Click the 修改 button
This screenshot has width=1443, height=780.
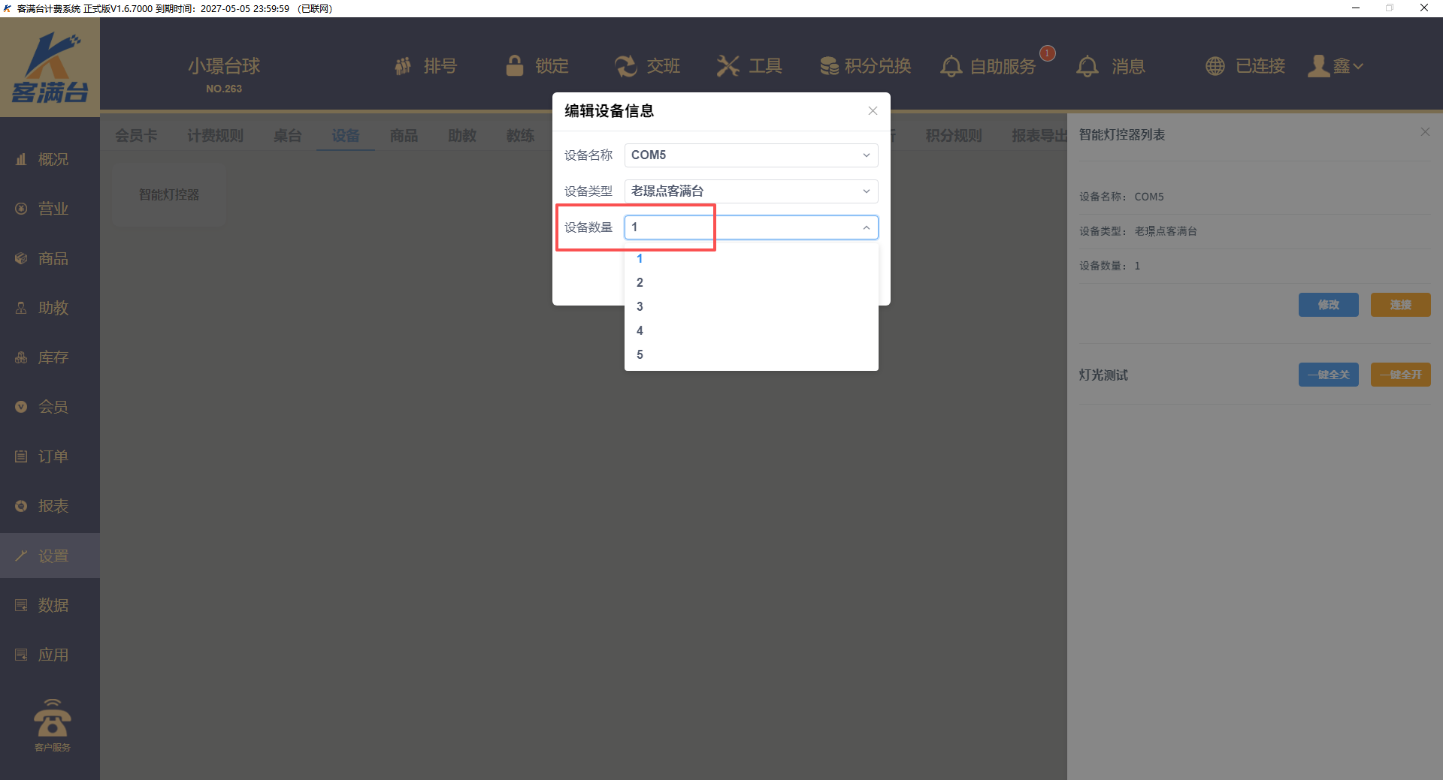pyautogui.click(x=1328, y=305)
